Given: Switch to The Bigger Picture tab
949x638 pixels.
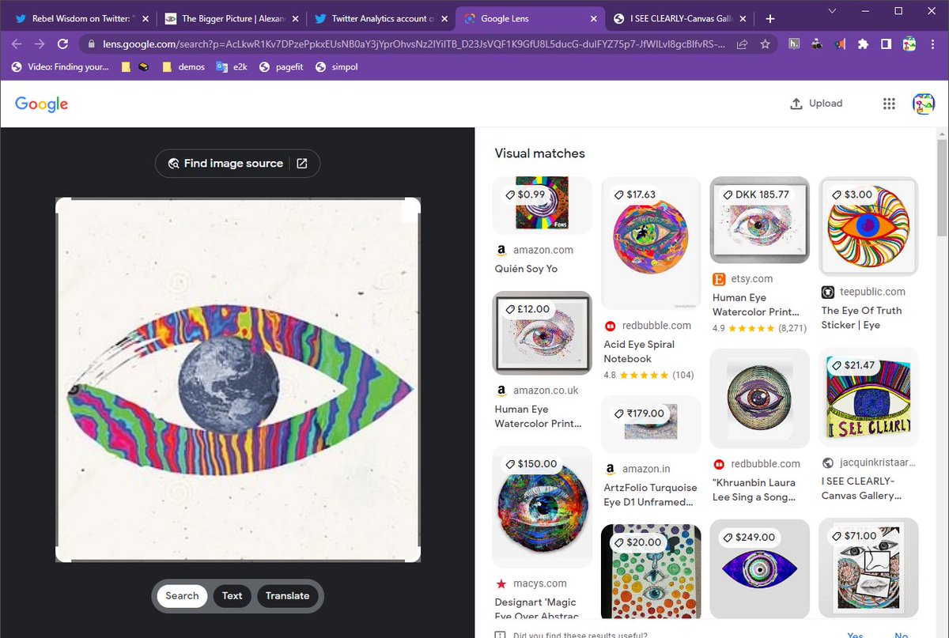Looking at the screenshot, I should point(232,19).
